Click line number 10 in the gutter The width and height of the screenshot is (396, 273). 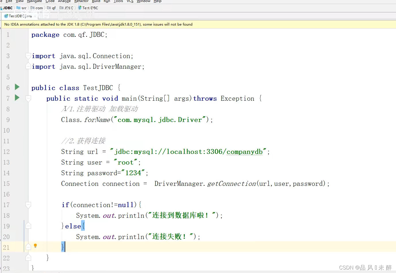(6, 131)
